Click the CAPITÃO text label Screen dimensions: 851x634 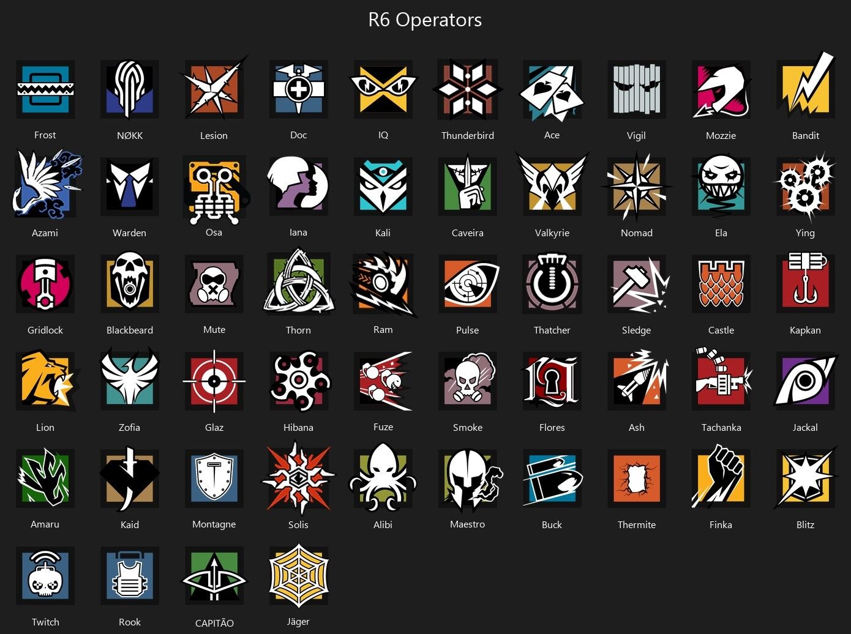214,623
